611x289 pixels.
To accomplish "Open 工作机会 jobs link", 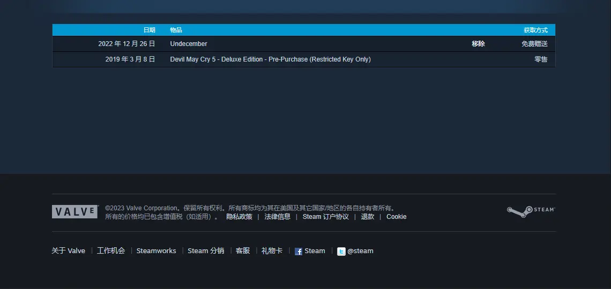I will 111,251.
